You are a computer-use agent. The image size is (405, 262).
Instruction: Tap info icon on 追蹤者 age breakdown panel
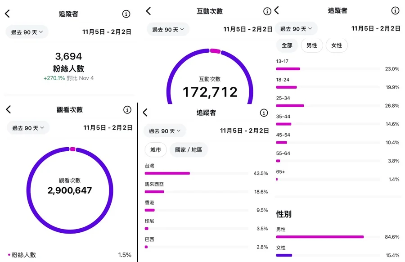click(395, 10)
